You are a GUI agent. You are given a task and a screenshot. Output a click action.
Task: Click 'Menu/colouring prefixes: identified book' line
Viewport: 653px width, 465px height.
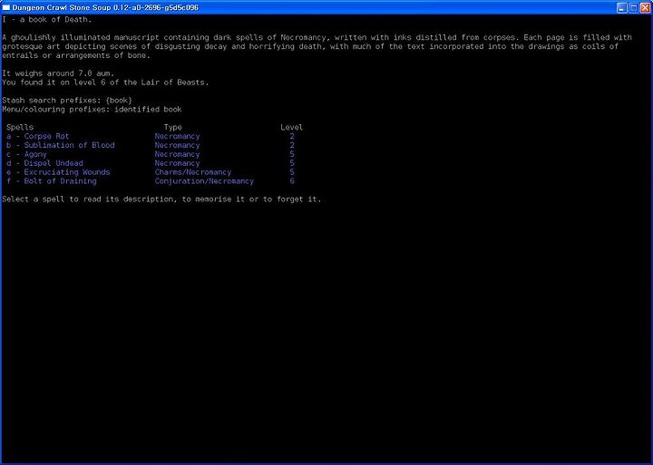tap(92, 110)
